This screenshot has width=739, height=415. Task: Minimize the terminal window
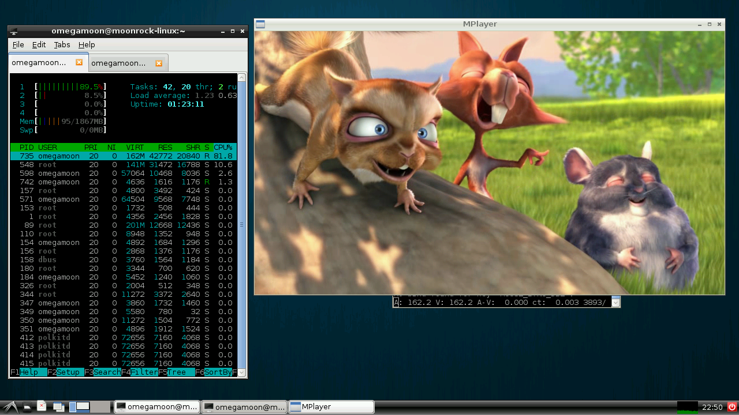click(222, 31)
